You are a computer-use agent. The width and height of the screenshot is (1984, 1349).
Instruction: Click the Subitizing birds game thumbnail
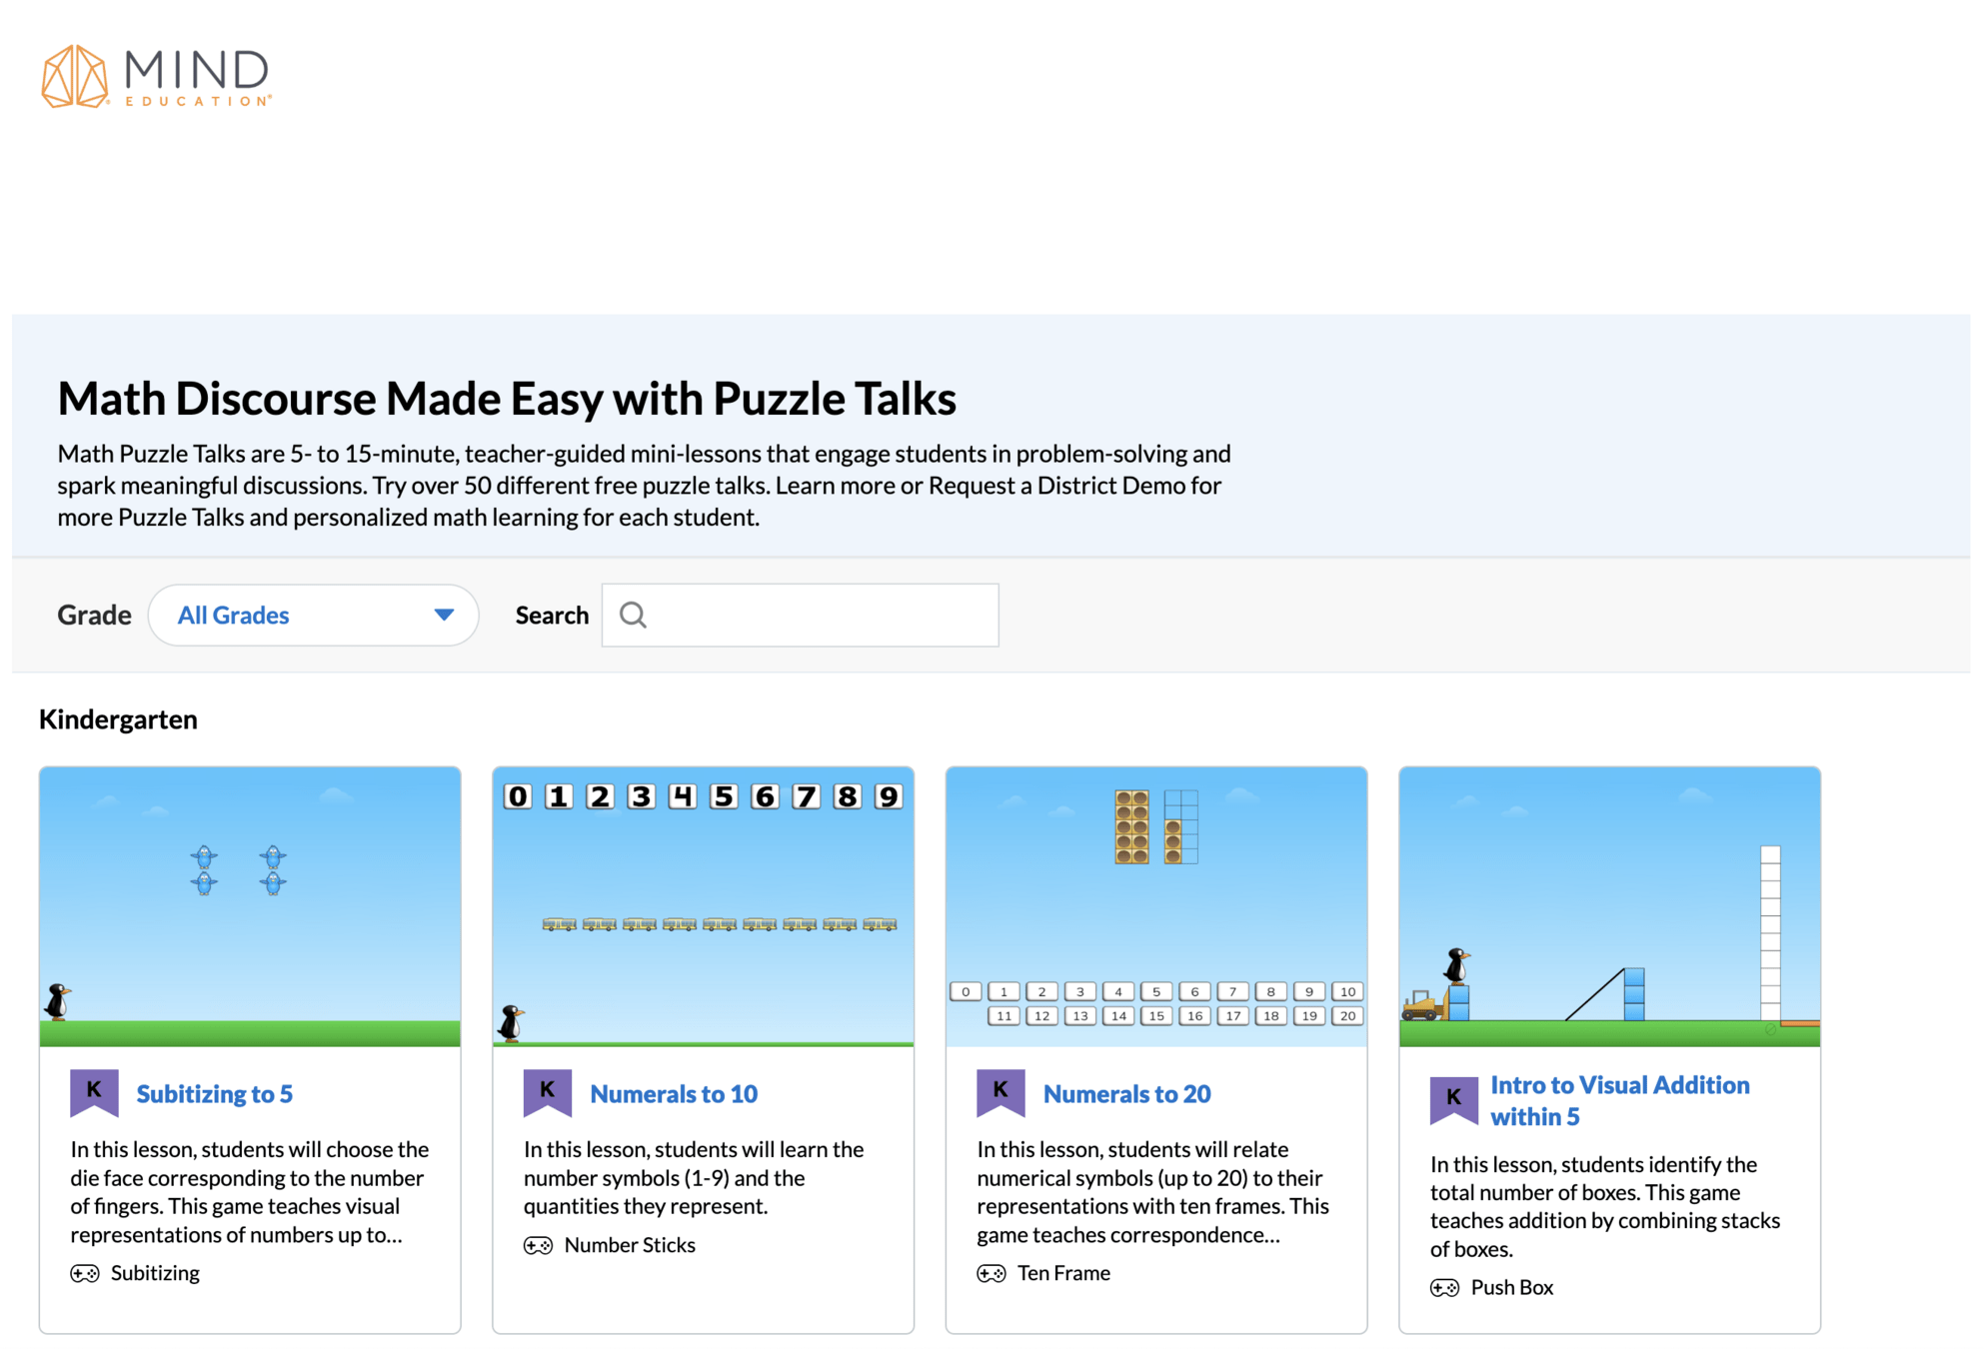pyautogui.click(x=250, y=906)
